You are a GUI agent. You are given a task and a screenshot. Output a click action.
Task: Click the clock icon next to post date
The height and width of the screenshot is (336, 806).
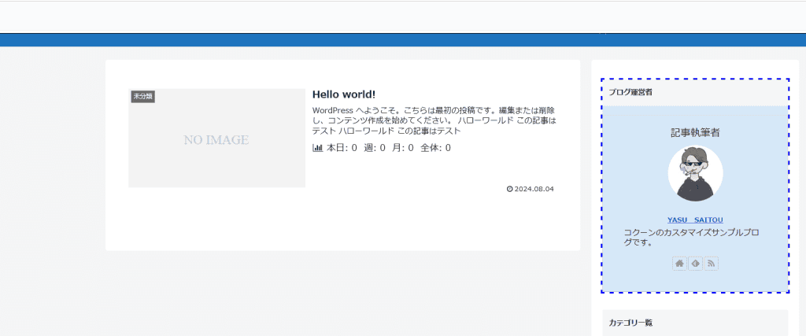click(510, 189)
